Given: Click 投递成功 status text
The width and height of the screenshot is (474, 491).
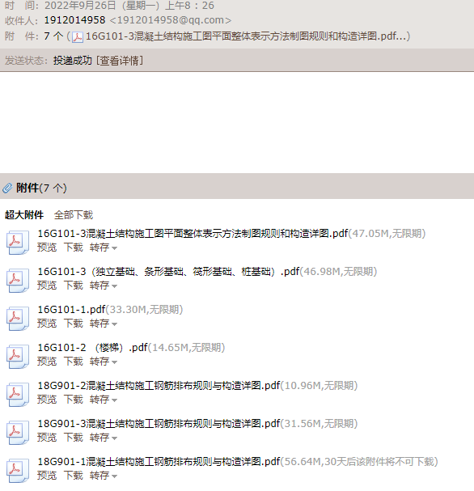Looking at the screenshot, I should (x=73, y=61).
